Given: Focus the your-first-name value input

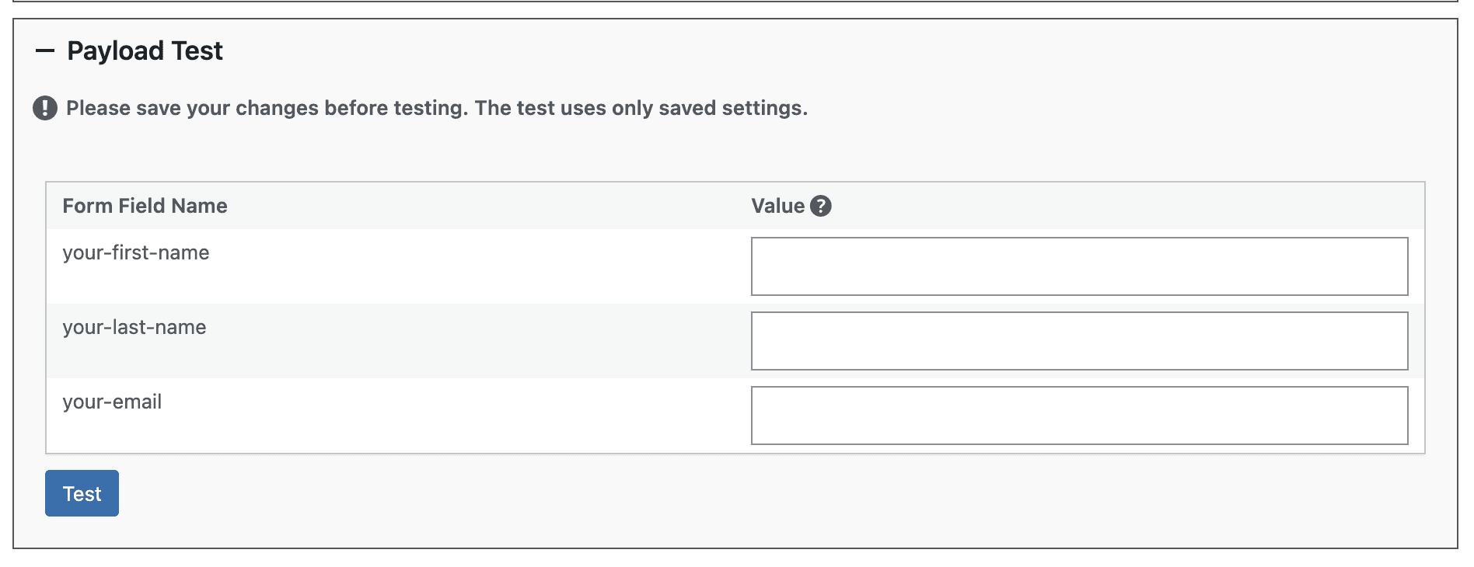Looking at the screenshot, I should pyautogui.click(x=1078, y=266).
